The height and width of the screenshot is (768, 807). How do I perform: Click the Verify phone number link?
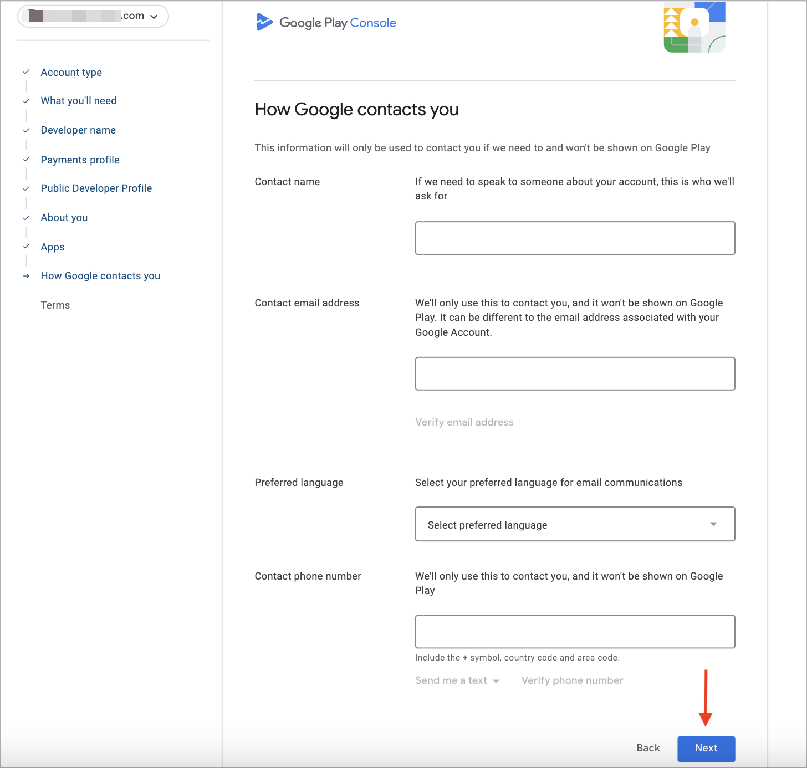click(x=573, y=680)
